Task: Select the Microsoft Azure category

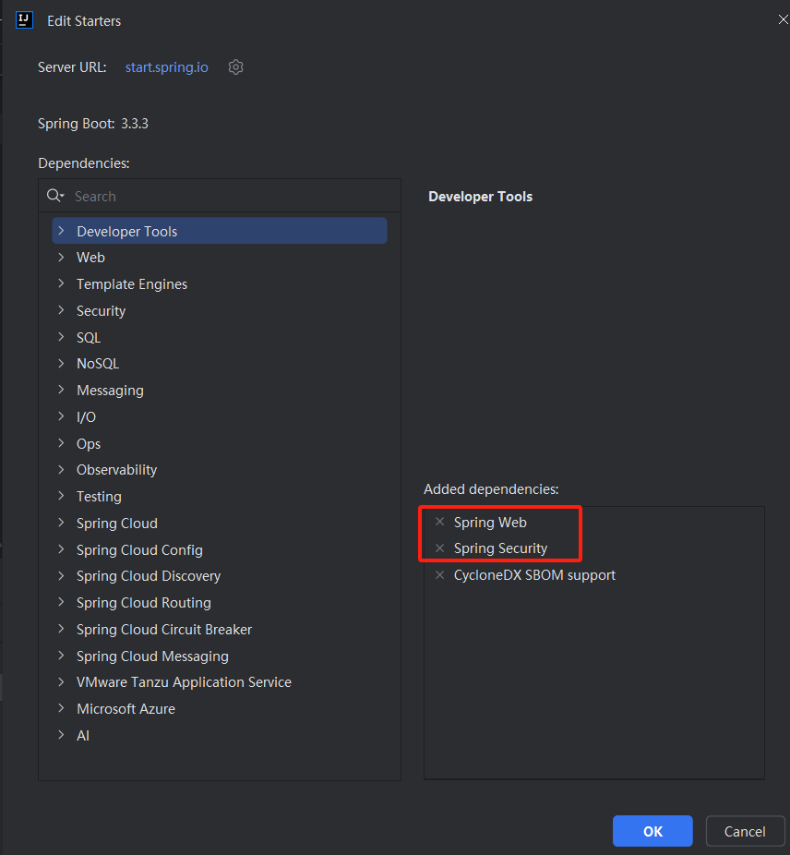Action: 126,709
